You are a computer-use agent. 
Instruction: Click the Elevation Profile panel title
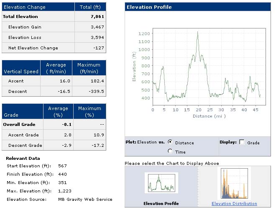149,7
